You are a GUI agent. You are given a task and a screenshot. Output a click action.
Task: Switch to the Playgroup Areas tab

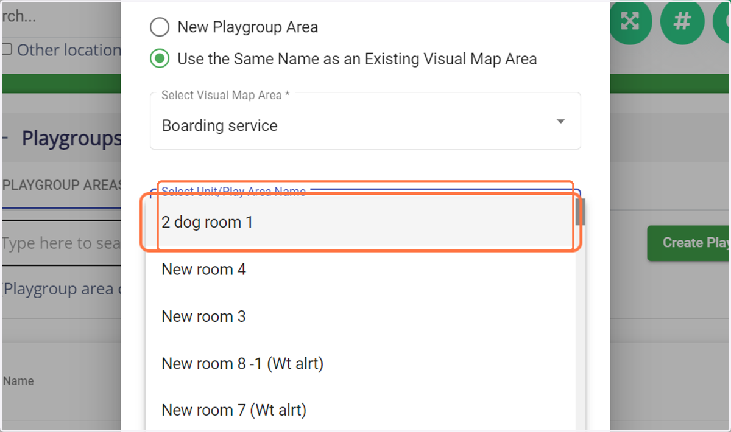61,185
